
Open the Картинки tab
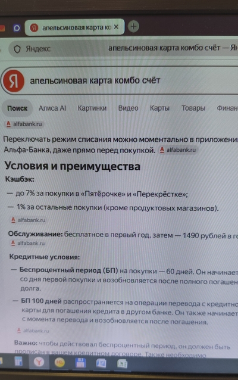(x=92, y=108)
